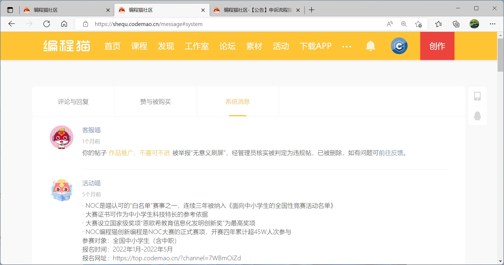Click the 大赛证书可作为中小学生科技特长 line
This screenshot has width=504, height=265.
pos(145,214)
